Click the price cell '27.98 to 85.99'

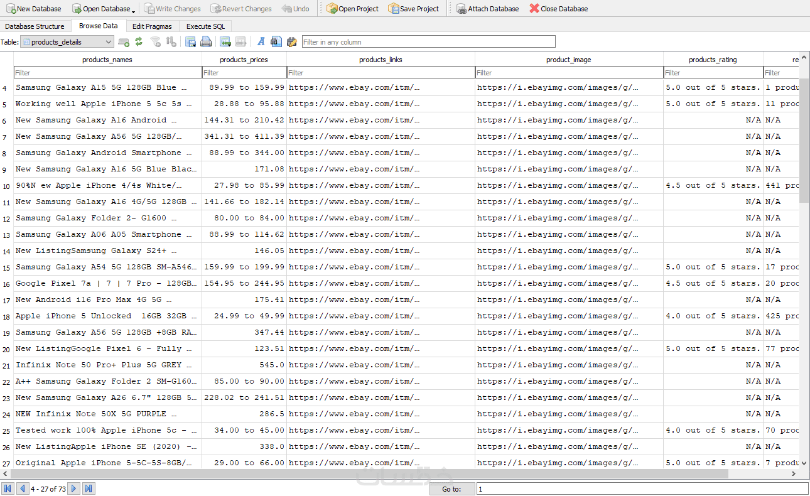[x=244, y=186]
